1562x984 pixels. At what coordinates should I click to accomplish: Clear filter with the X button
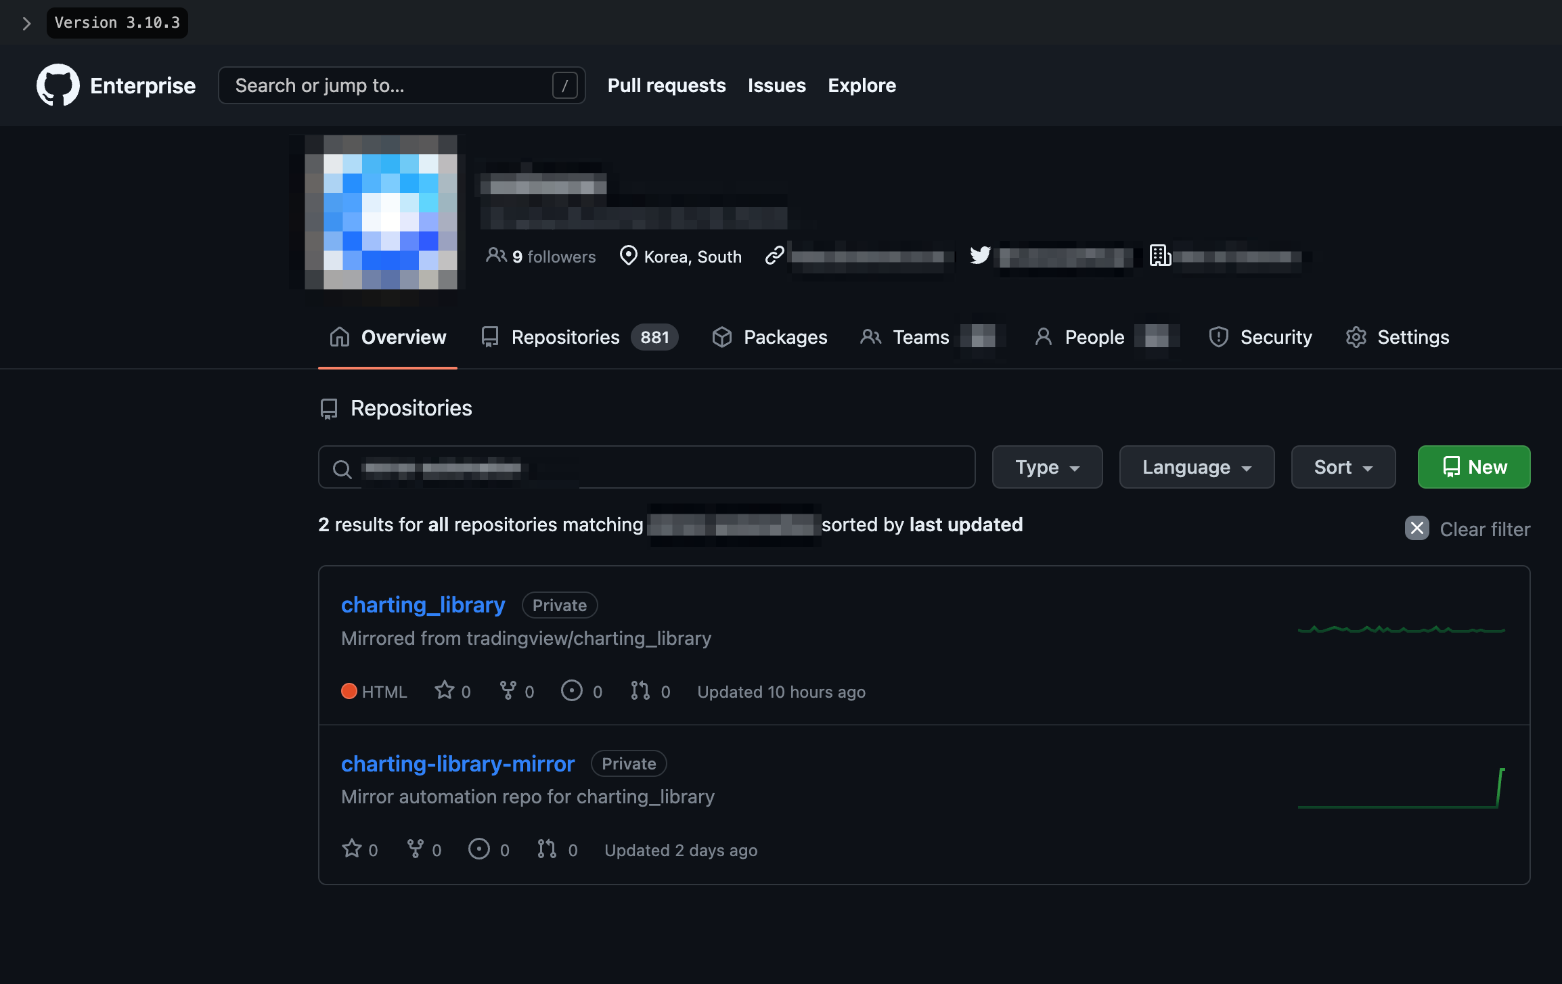pyautogui.click(x=1416, y=528)
